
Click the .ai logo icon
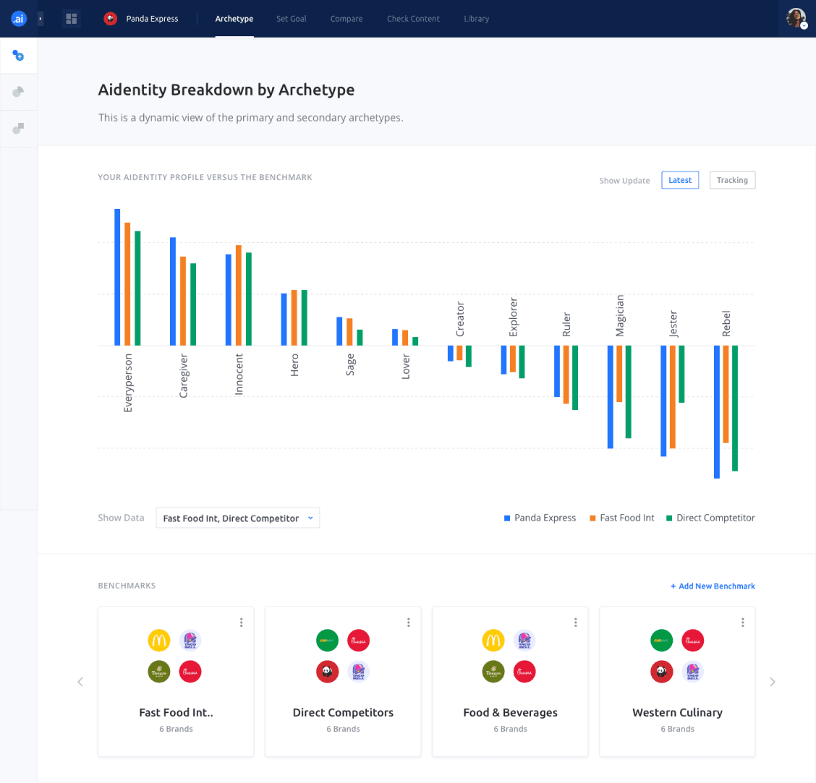point(19,19)
